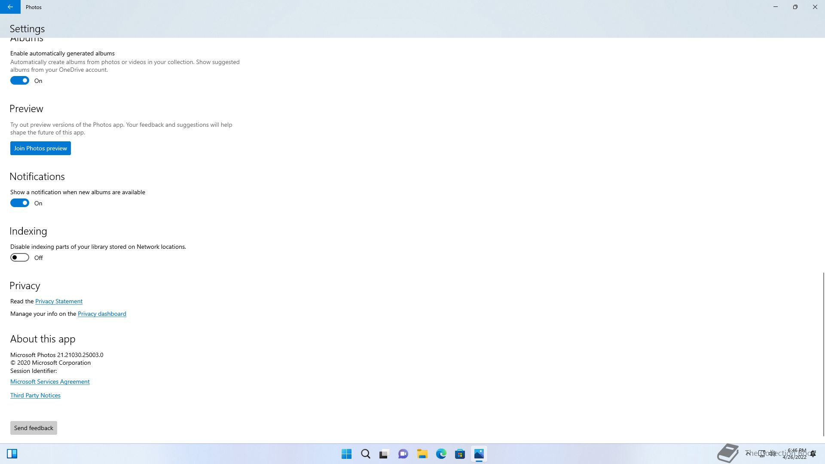Image resolution: width=825 pixels, height=464 pixels.
Task: Launch Teams Chat from taskbar
Action: pos(403,454)
